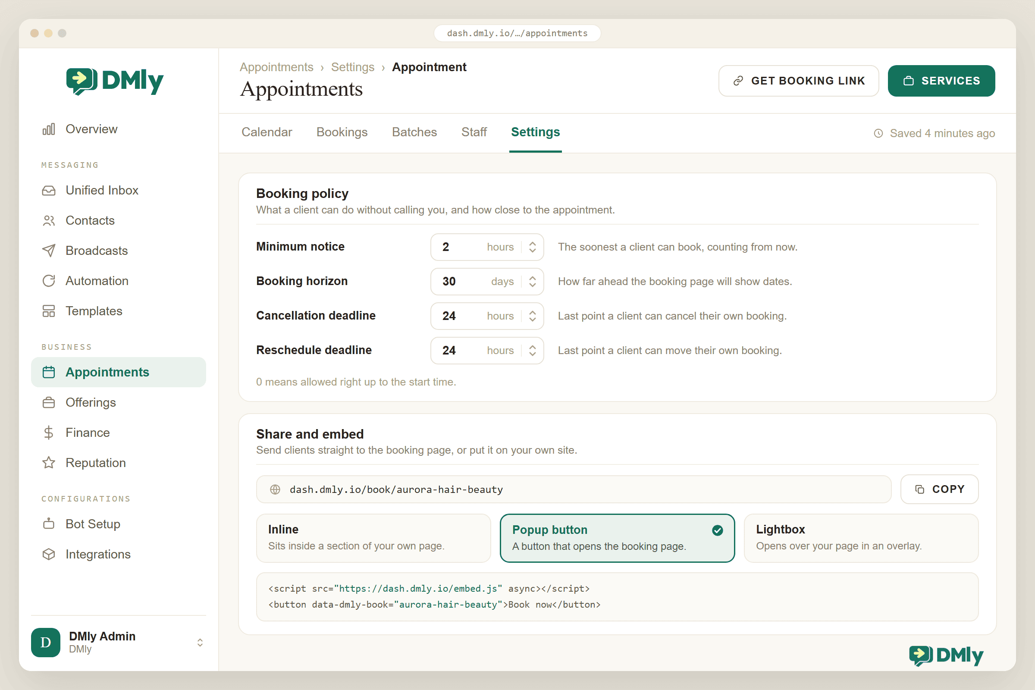This screenshot has height=690, width=1035.
Task: Click the Bot Setup robot icon
Action: (x=49, y=524)
